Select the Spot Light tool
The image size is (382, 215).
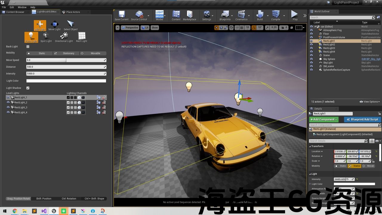[x=46, y=37]
